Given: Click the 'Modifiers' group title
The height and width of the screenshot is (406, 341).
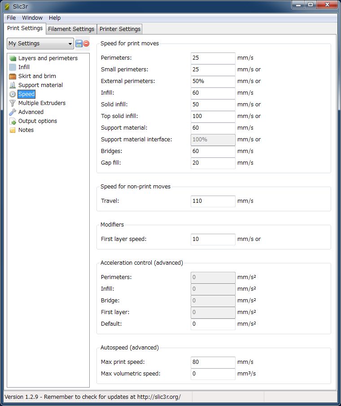Looking at the screenshot, I should point(112,225).
